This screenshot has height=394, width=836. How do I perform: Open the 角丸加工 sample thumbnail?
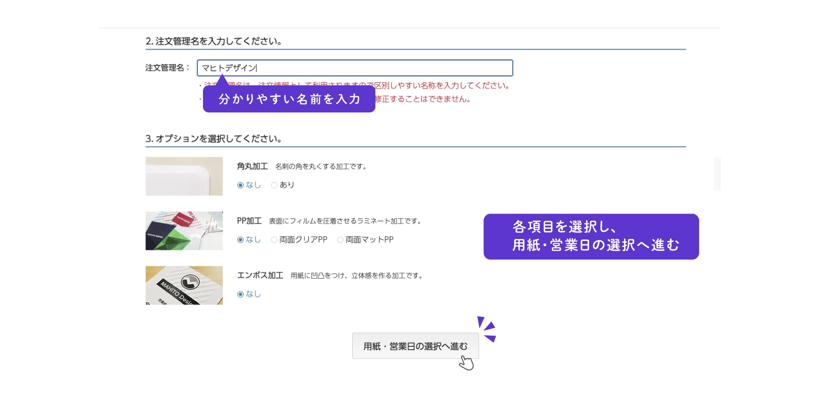pos(184,176)
